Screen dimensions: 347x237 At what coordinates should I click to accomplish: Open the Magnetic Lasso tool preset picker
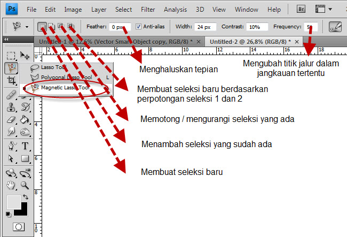[20, 27]
